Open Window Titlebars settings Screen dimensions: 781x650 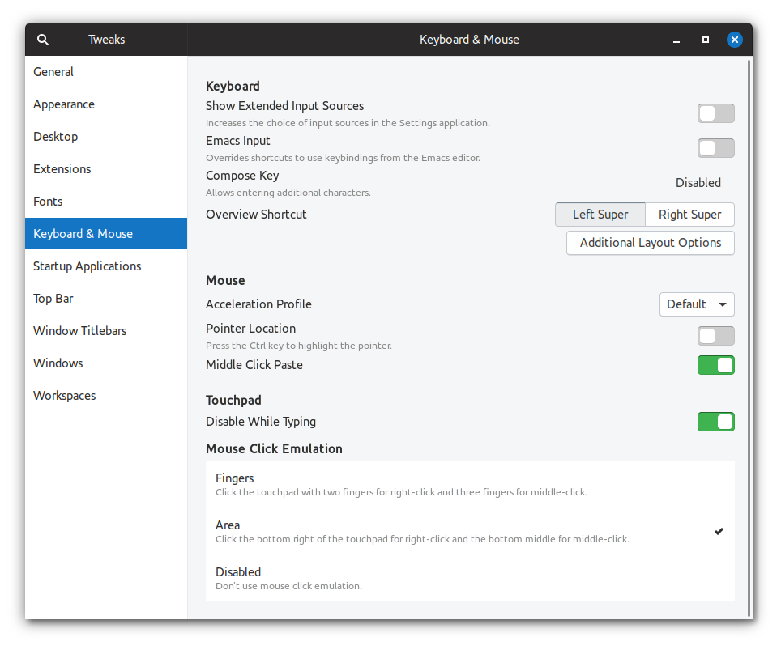106,331
